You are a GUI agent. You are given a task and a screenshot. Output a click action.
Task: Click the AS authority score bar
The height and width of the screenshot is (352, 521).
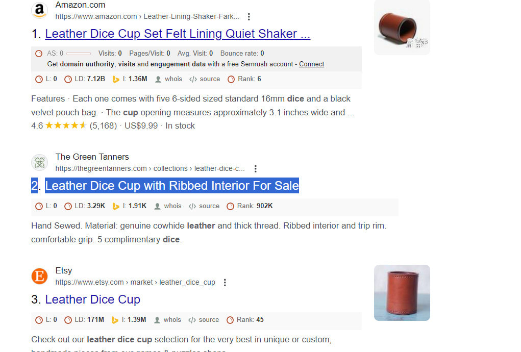tap(79, 54)
